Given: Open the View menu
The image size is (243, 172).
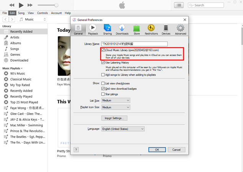Looking at the screenshot, I should point(31,13).
